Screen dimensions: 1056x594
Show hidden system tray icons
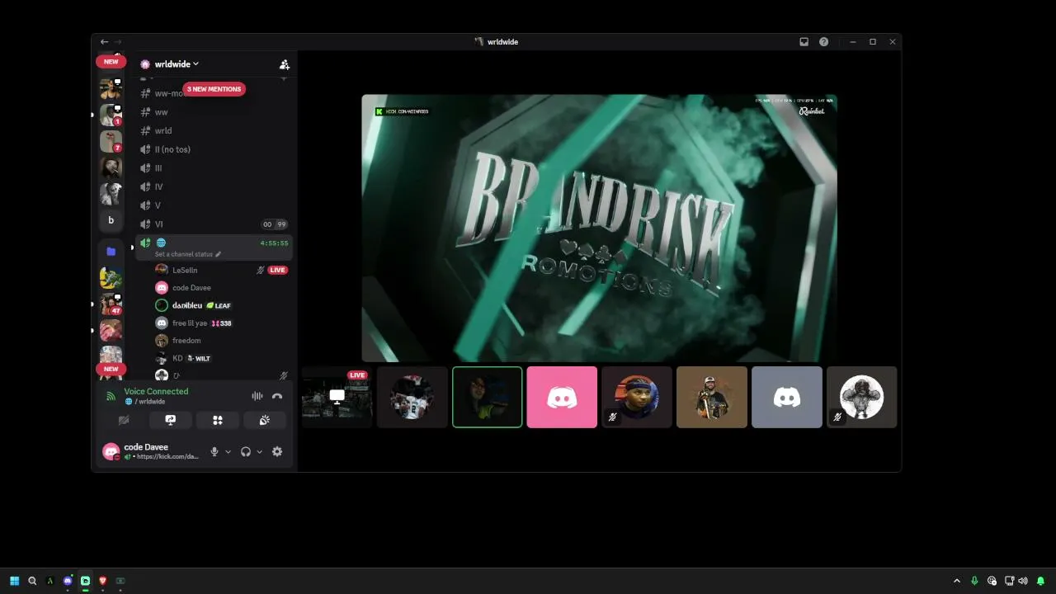tap(957, 581)
